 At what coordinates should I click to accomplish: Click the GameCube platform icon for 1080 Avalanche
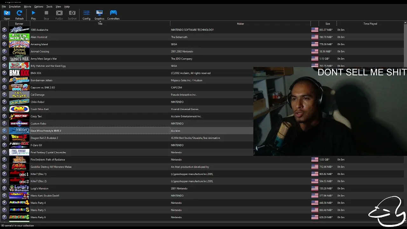click(4, 30)
